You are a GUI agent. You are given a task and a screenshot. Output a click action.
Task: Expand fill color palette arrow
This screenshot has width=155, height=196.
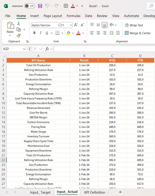point(73,33)
